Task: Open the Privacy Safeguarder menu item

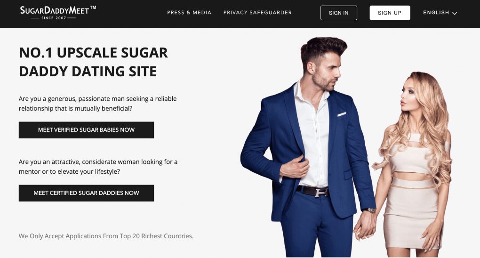Action: click(257, 13)
